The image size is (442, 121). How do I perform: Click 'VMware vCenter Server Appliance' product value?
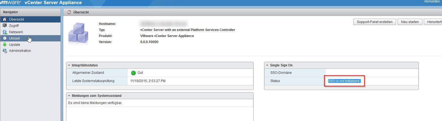(x=167, y=36)
